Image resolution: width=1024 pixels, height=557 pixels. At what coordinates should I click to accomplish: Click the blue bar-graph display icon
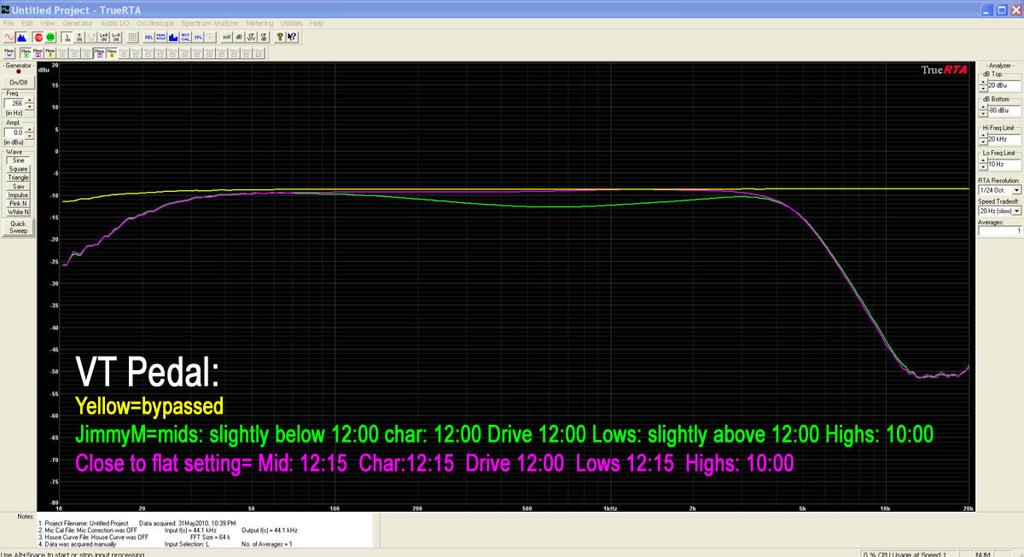(173, 38)
